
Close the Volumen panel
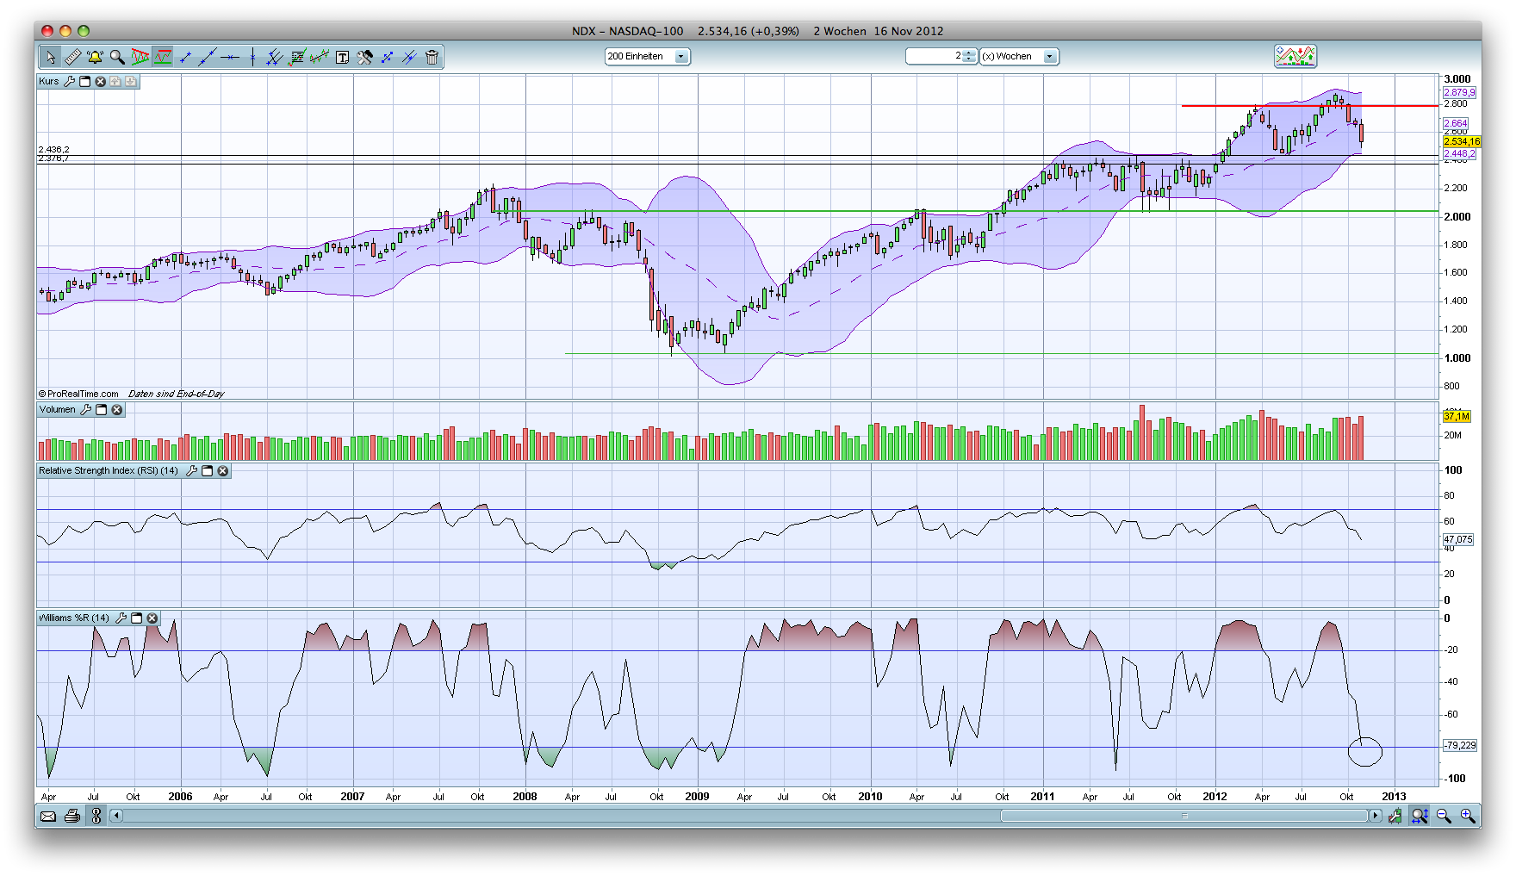tap(117, 410)
